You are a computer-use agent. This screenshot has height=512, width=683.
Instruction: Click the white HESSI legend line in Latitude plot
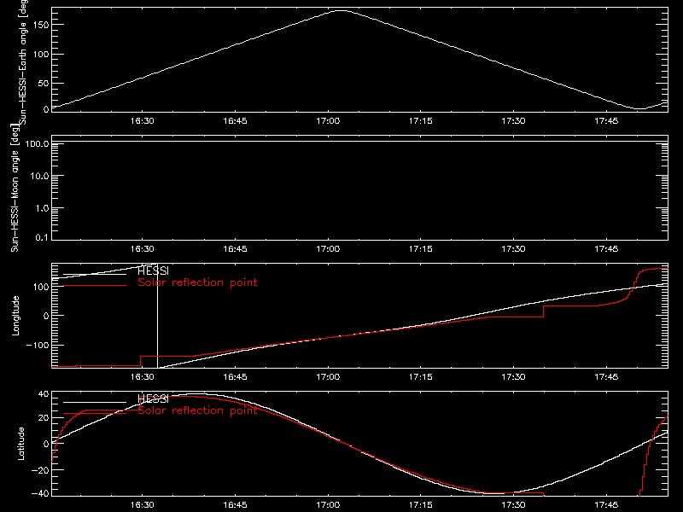click(95, 402)
